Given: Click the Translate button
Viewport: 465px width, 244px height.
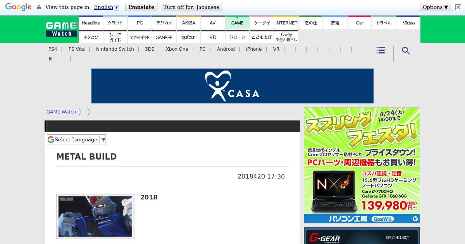Looking at the screenshot, I should pos(141,7).
